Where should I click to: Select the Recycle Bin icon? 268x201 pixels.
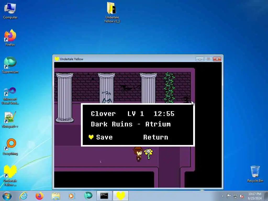(255, 174)
